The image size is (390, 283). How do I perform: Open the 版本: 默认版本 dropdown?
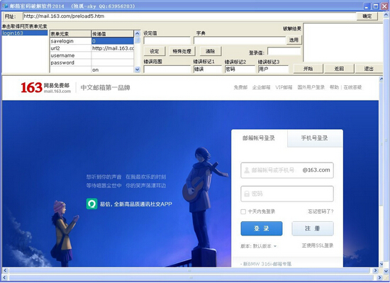[x=258, y=246]
